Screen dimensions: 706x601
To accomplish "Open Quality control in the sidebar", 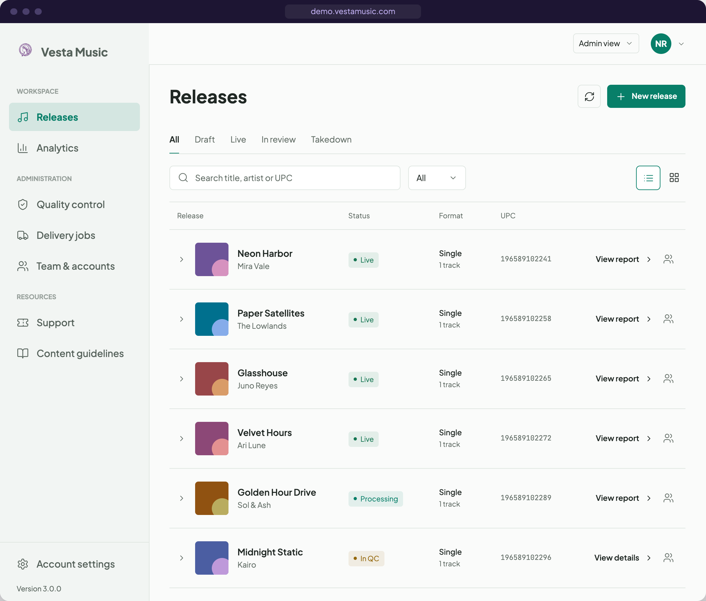I will coord(74,205).
